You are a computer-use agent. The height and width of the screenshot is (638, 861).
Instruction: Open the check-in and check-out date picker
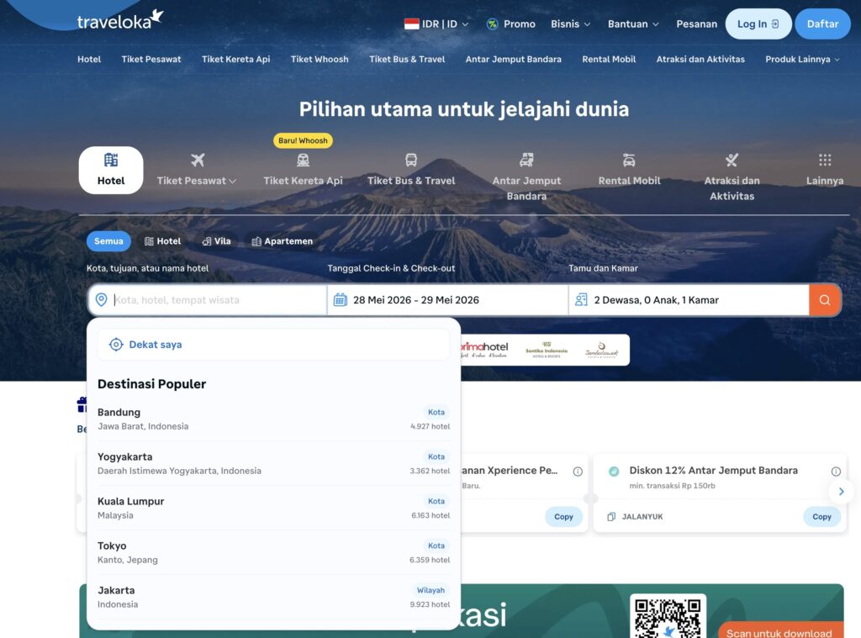[447, 300]
